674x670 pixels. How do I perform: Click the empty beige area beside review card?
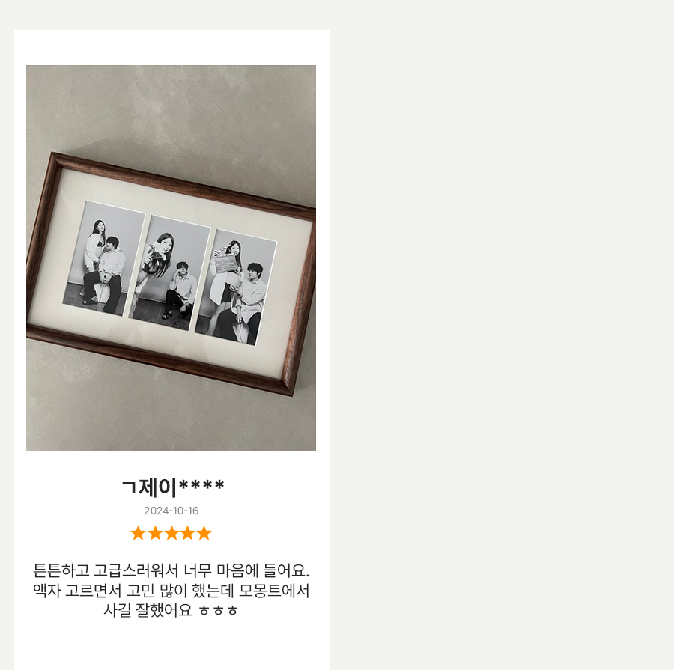pyautogui.click(x=502, y=335)
